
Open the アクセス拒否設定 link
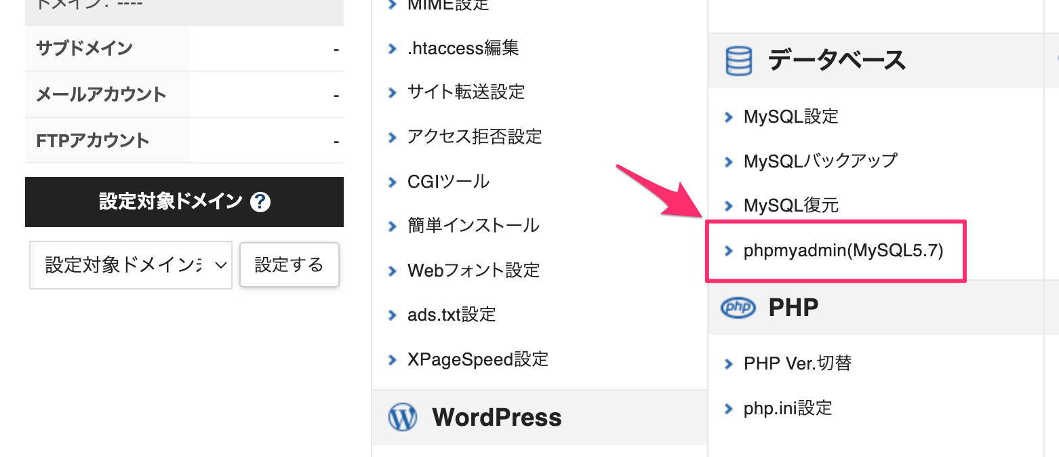coord(475,136)
